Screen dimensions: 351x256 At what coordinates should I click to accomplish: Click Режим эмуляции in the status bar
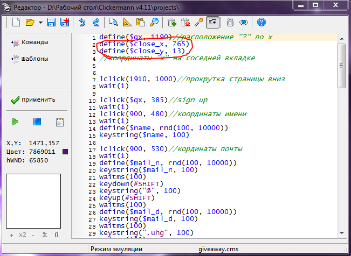[x=116, y=249]
